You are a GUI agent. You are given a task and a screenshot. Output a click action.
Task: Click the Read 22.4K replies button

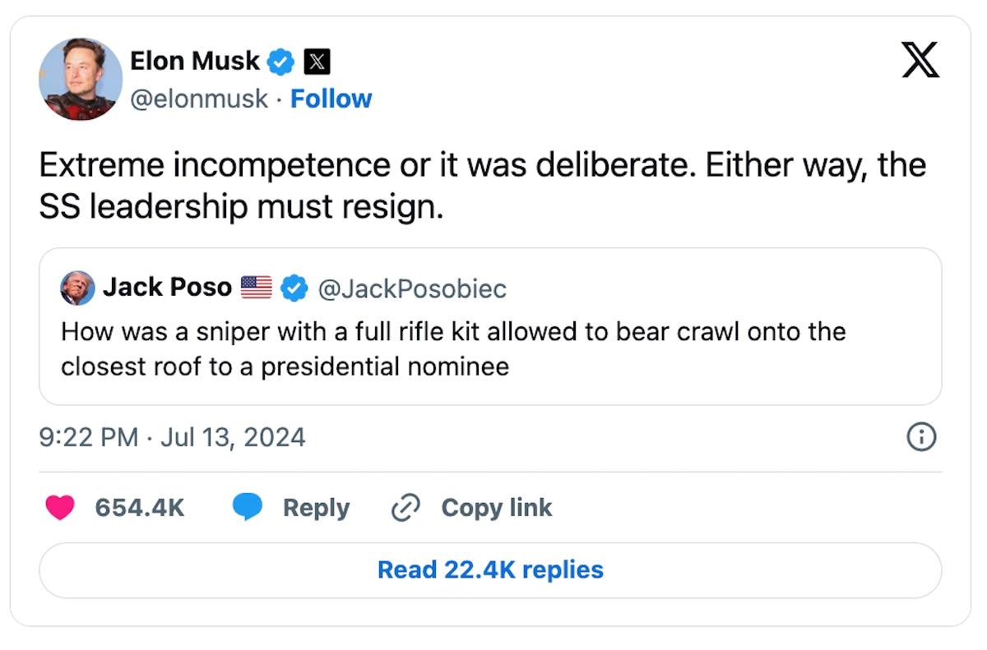click(x=490, y=569)
